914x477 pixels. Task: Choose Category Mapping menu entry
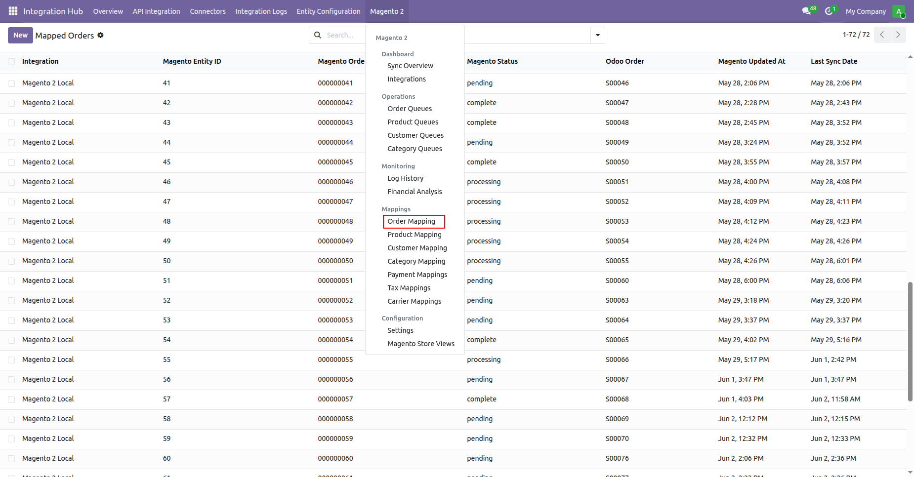tap(416, 261)
